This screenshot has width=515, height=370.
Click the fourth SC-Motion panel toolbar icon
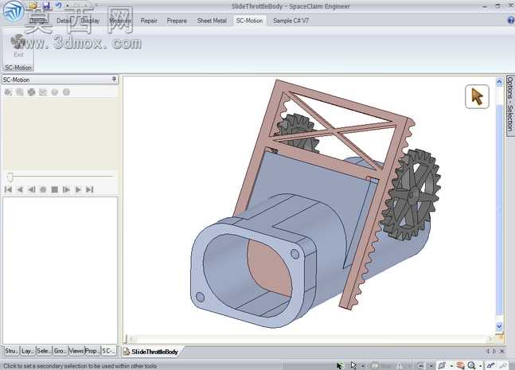pos(43,92)
